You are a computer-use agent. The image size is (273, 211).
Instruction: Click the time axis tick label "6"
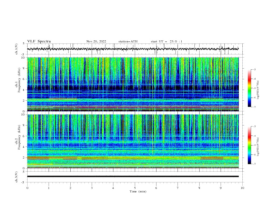click(156, 188)
